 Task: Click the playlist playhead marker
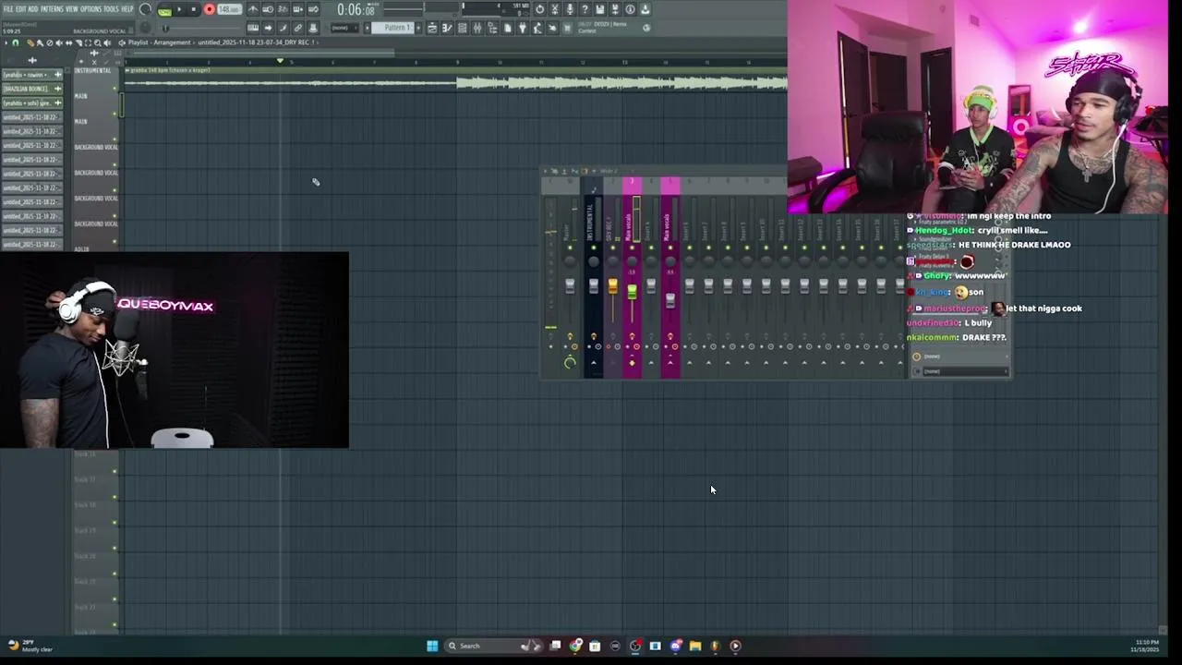point(280,61)
